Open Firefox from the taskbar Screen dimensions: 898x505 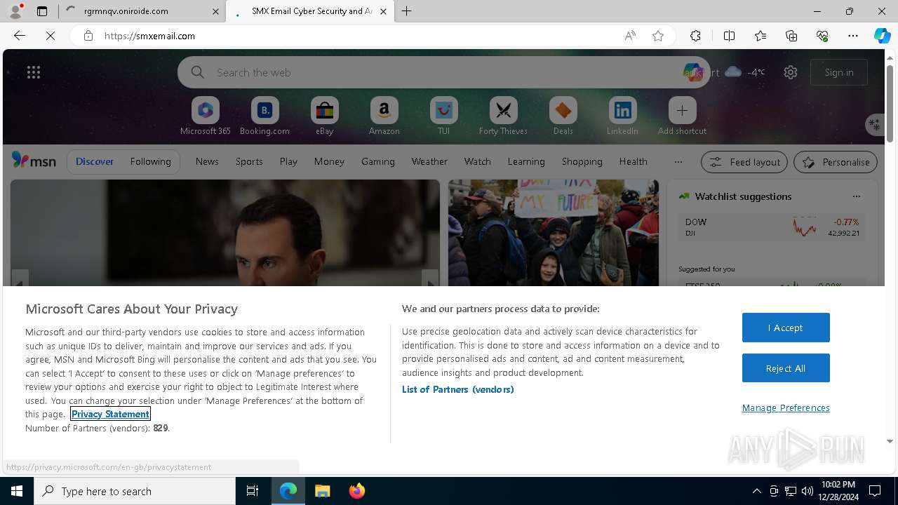coord(357,491)
